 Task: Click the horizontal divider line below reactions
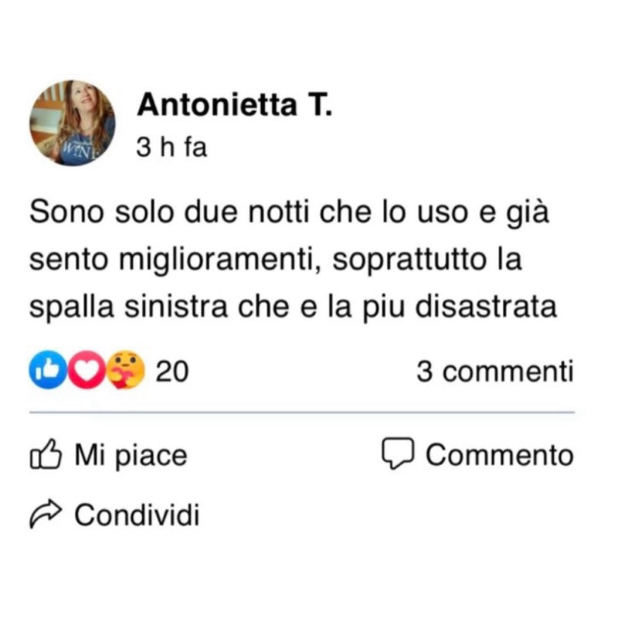click(x=302, y=413)
